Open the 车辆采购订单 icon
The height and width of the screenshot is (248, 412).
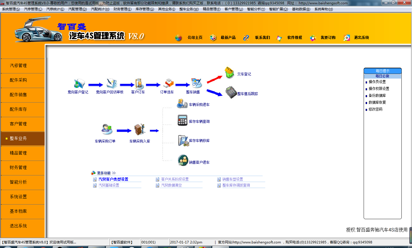(107, 129)
